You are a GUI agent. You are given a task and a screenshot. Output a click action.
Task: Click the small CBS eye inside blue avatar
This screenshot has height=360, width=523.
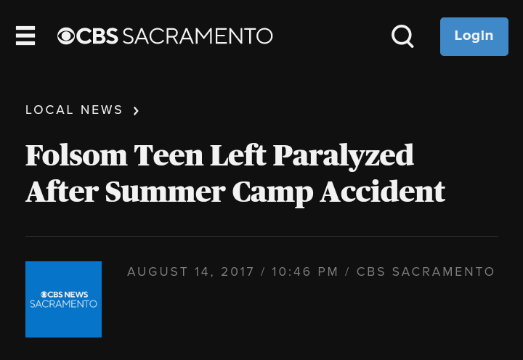(x=44, y=294)
